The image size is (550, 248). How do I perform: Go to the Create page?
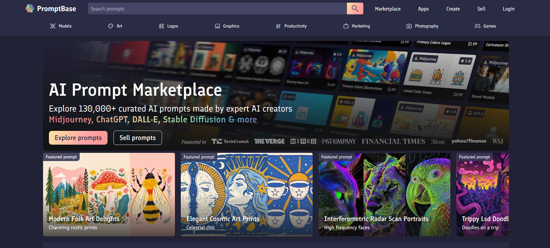(x=453, y=9)
